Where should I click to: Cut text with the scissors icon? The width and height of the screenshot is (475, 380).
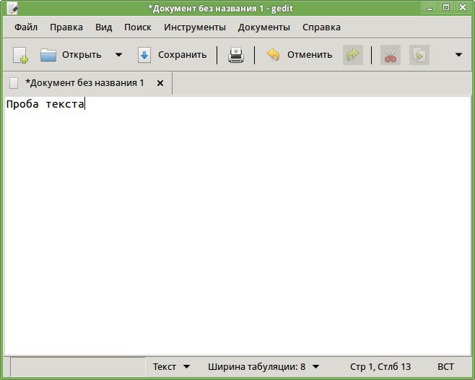tap(391, 55)
